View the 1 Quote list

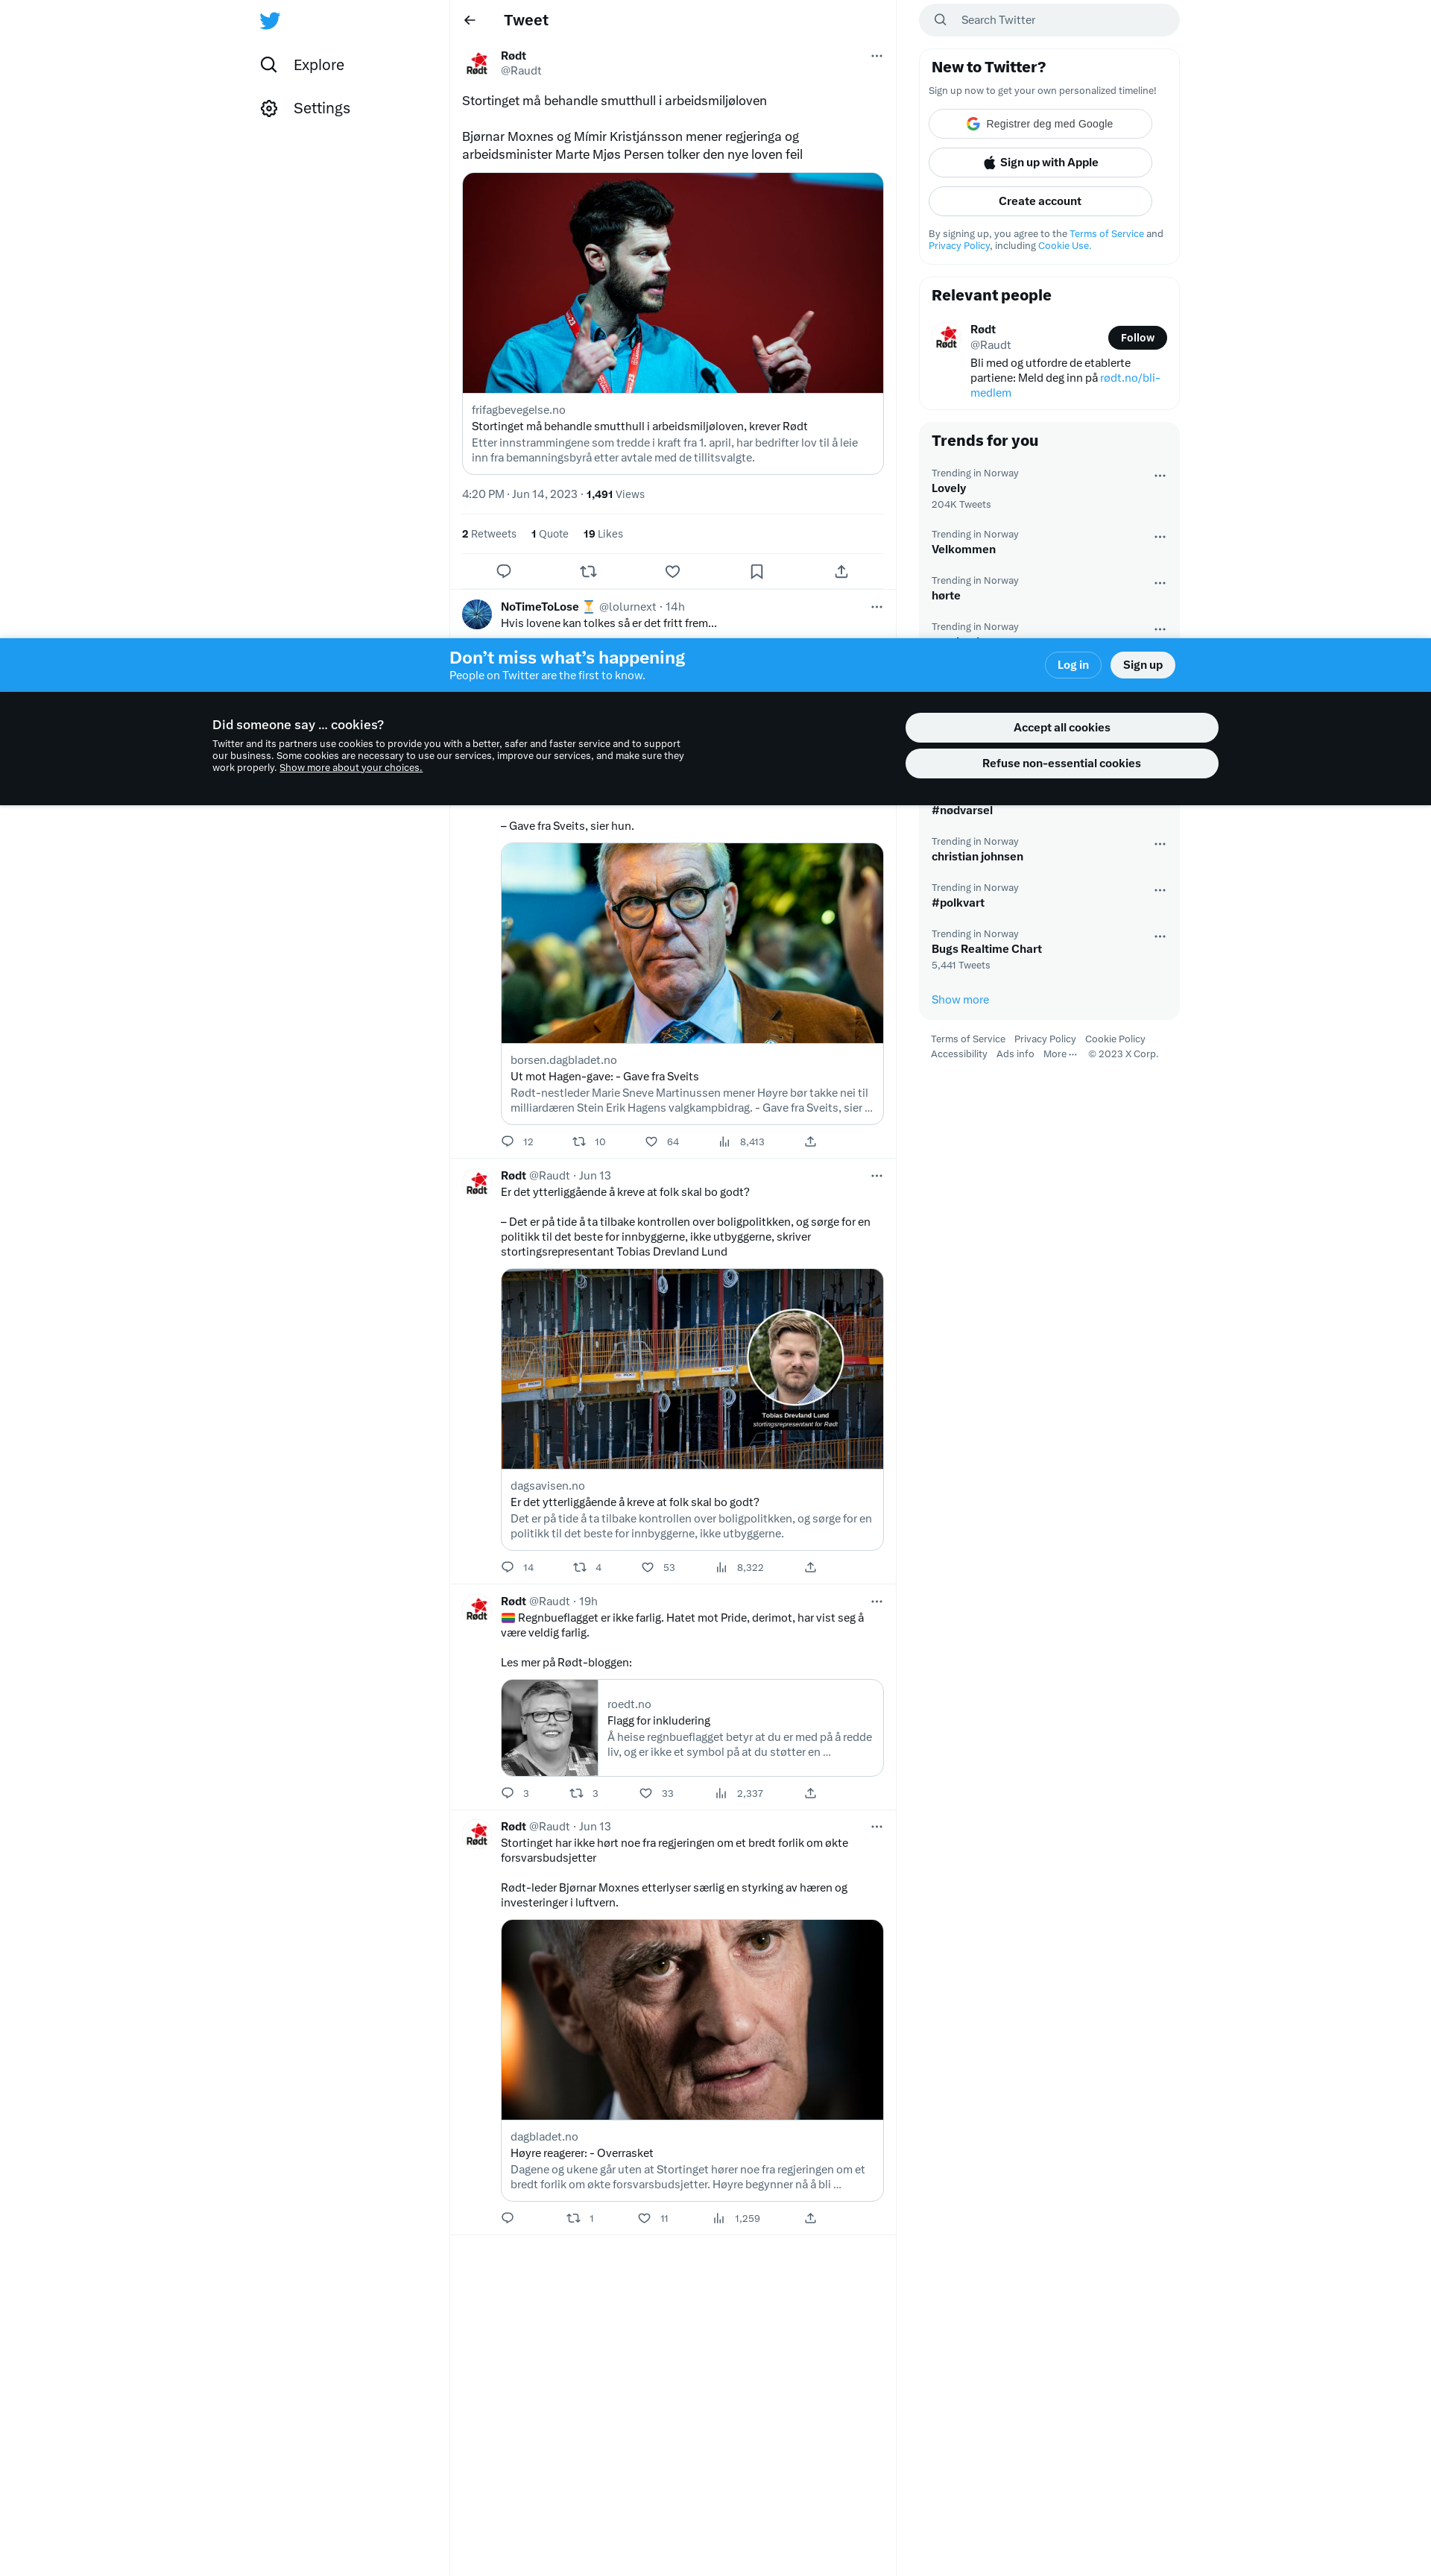tap(549, 534)
